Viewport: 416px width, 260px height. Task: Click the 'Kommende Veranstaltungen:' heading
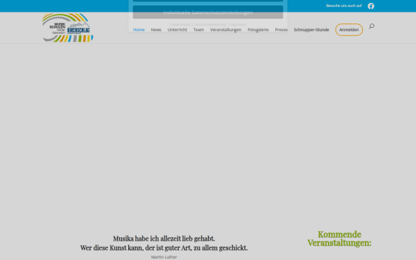pyautogui.click(x=339, y=239)
